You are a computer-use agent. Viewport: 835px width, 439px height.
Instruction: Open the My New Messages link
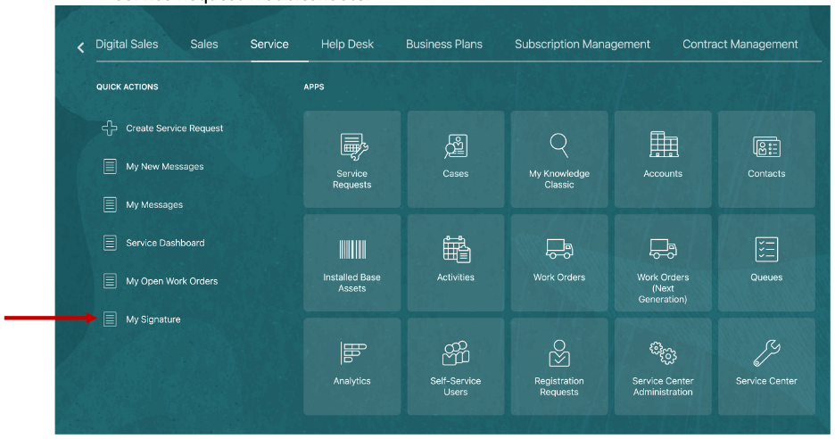[164, 167]
